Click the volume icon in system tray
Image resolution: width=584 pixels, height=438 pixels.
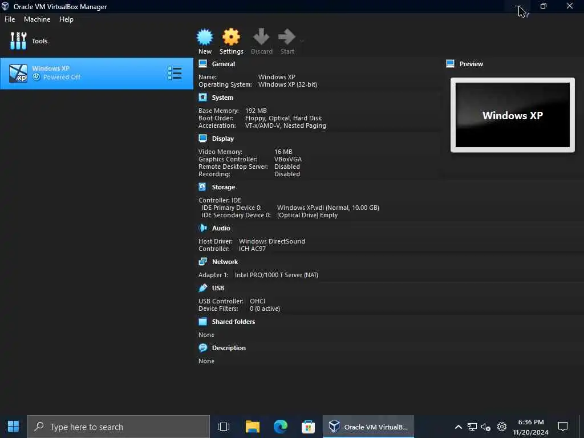pyautogui.click(x=486, y=427)
